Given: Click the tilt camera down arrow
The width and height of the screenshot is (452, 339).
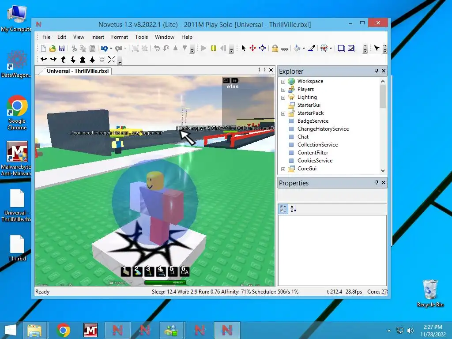Looking at the screenshot, I should click(x=73, y=60).
